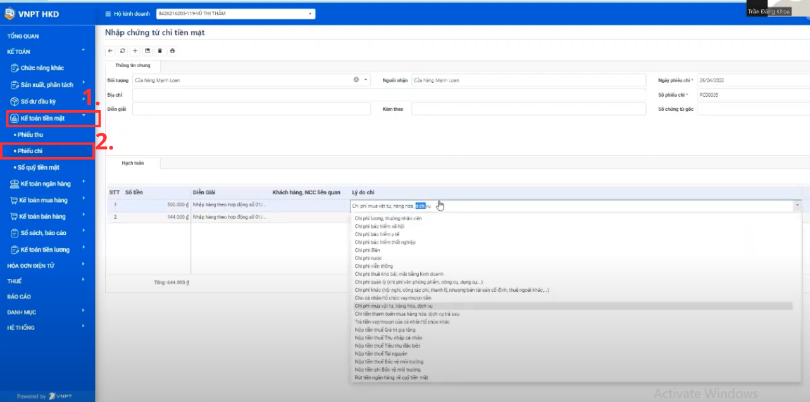Click the back arrow toolbar icon
This screenshot has height=402, width=810.
tap(111, 51)
